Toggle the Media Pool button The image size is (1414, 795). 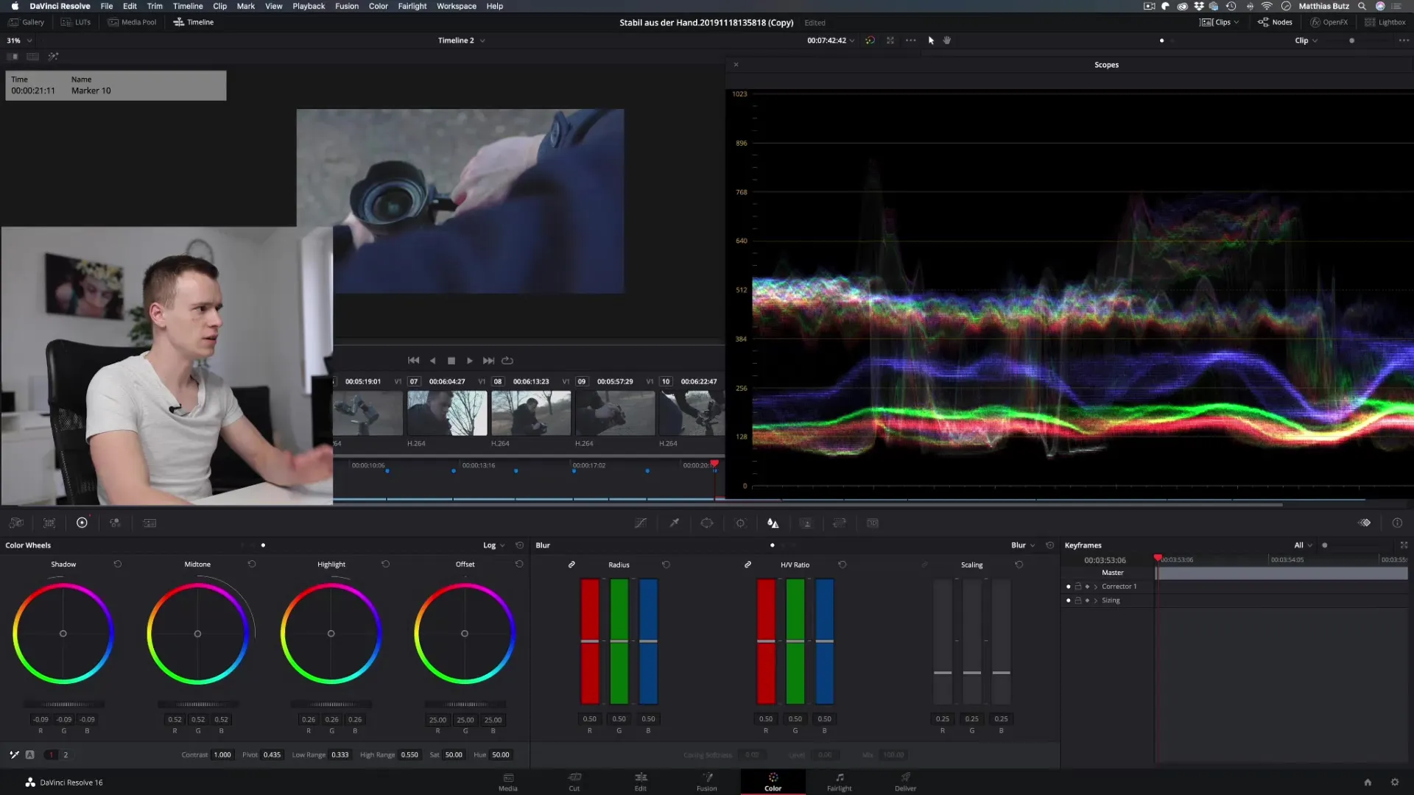pos(133,22)
